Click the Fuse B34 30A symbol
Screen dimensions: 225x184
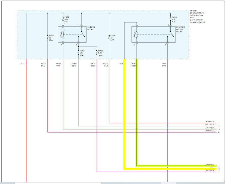point(170,19)
